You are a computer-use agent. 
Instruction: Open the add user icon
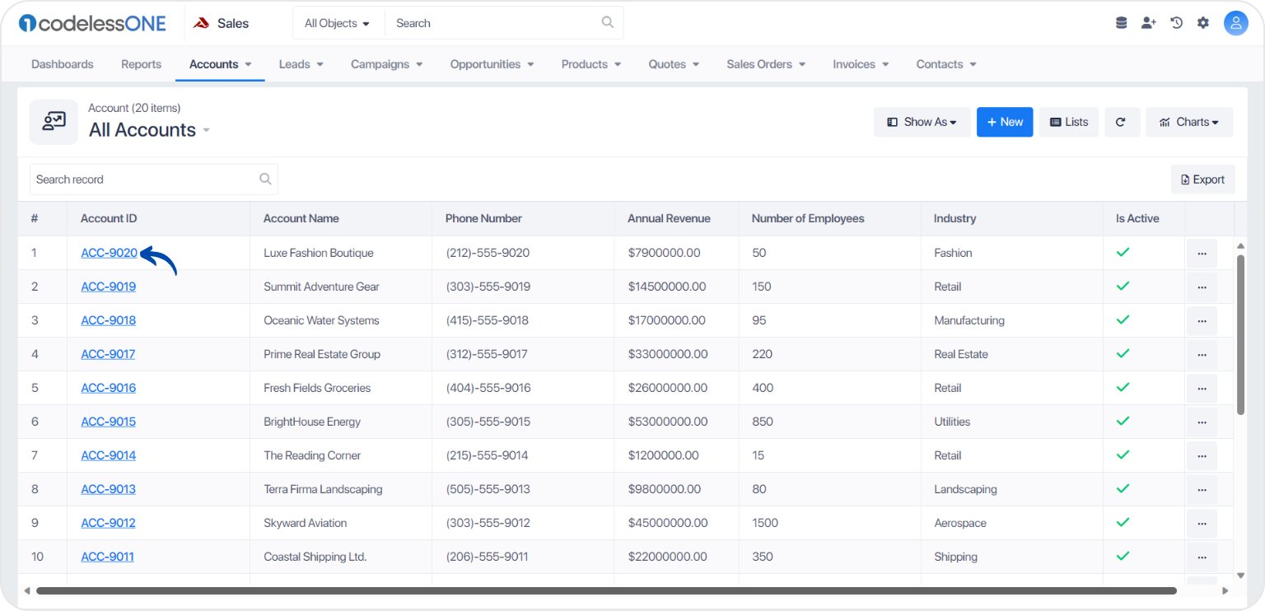tap(1148, 23)
